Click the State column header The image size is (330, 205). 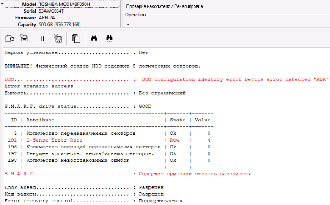[x=178, y=120]
